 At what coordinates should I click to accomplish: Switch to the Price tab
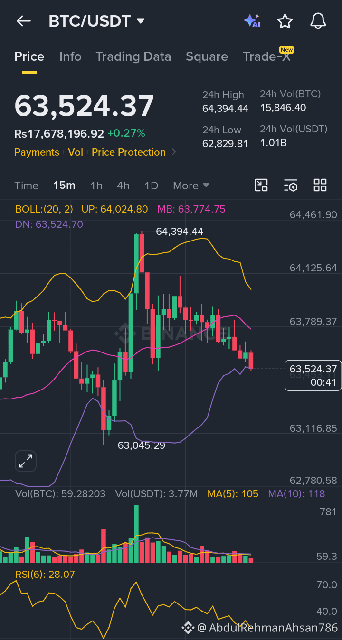pos(29,56)
